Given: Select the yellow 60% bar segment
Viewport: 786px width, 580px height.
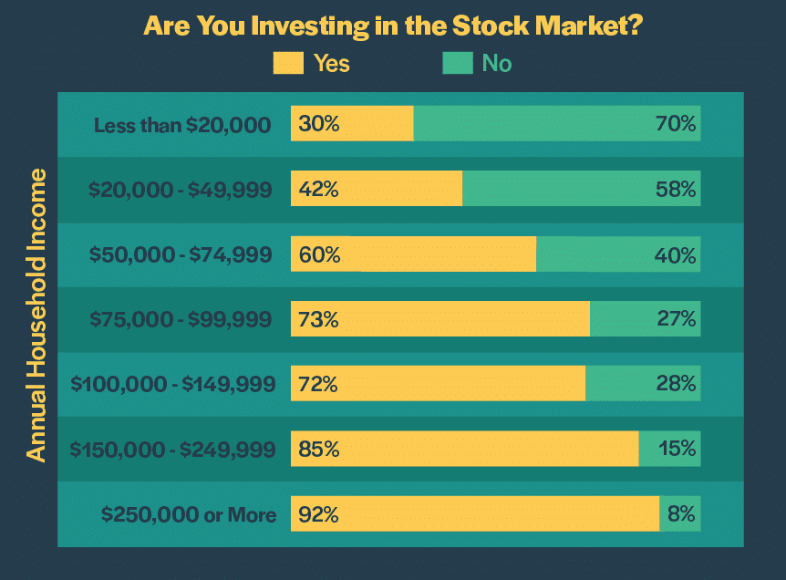Looking at the screenshot, I should point(413,255).
